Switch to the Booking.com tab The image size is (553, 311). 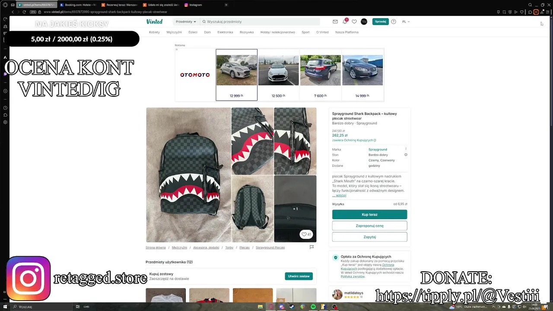[x=79, y=5]
